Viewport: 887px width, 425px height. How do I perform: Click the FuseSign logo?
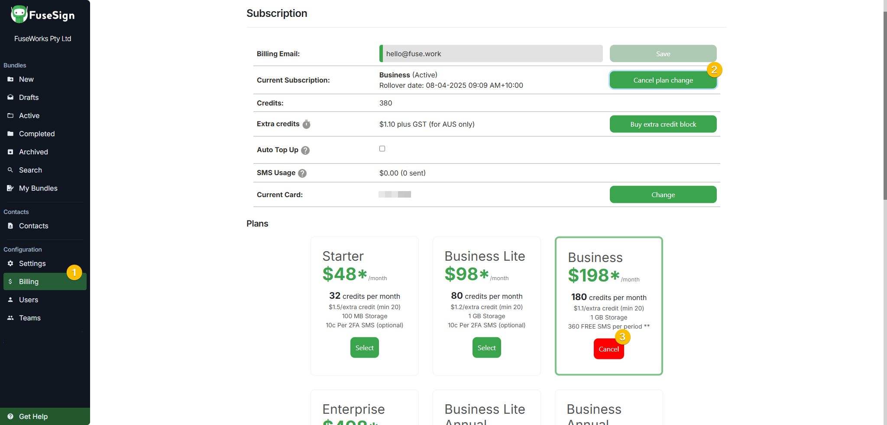coord(42,14)
